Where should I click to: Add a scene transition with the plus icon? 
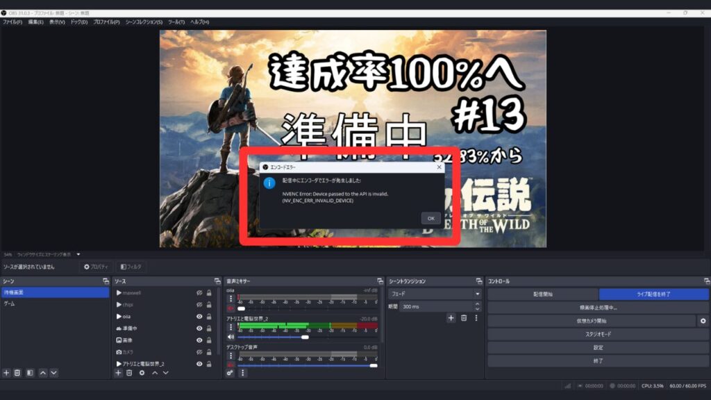click(x=451, y=318)
